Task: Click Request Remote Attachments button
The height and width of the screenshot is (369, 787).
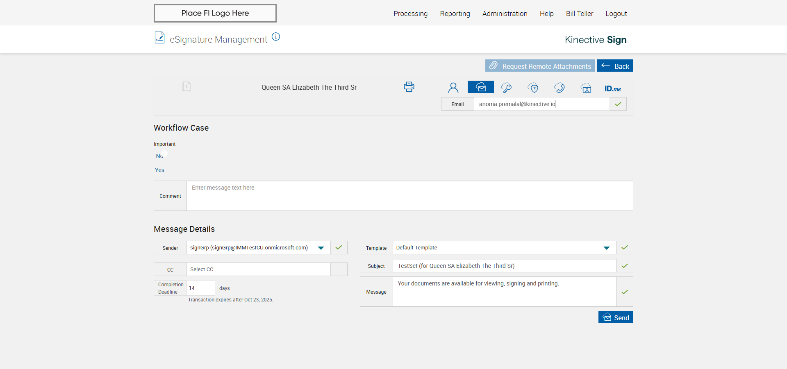Action: (x=540, y=66)
